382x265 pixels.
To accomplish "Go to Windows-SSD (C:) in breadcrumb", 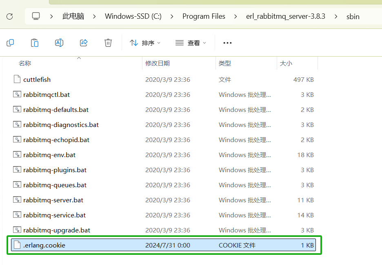I will pyautogui.click(x=133, y=16).
